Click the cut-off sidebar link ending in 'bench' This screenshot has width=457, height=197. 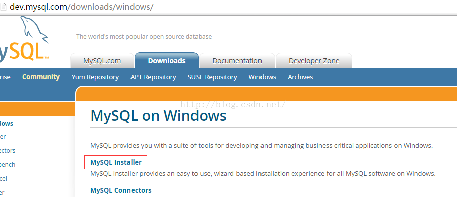(x=8, y=164)
